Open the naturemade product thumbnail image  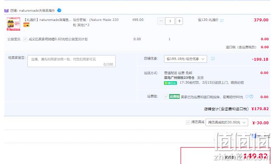point(13,24)
